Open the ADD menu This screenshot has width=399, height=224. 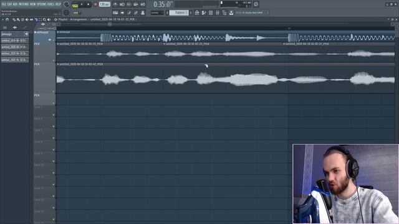click(15, 4)
